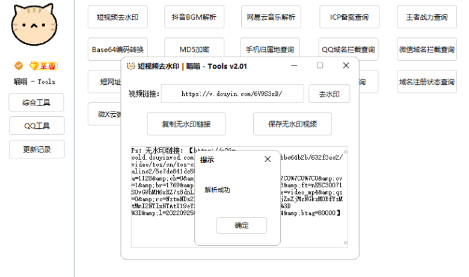Click 复制无水印链接 button
Screen dimensions: 469x277
click(x=186, y=123)
